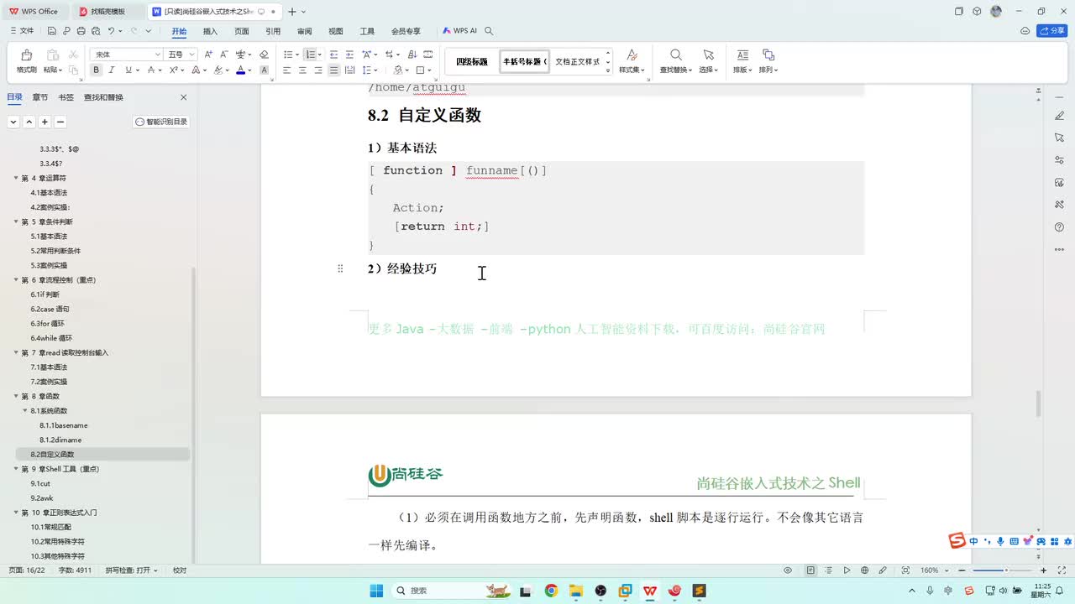
Task: Toggle smart TOC recognition (智能识别目录)
Action: 161,122
